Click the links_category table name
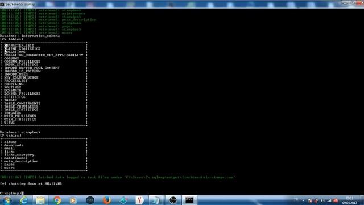This screenshot has width=364, height=205. (x=19, y=154)
